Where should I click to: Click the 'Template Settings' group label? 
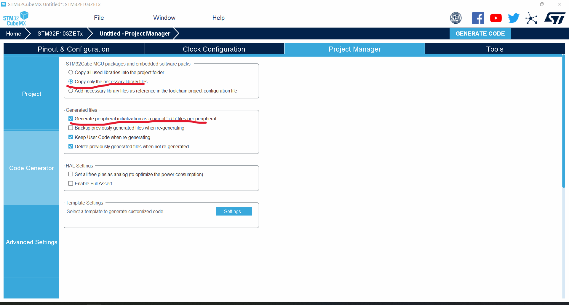[x=84, y=203]
